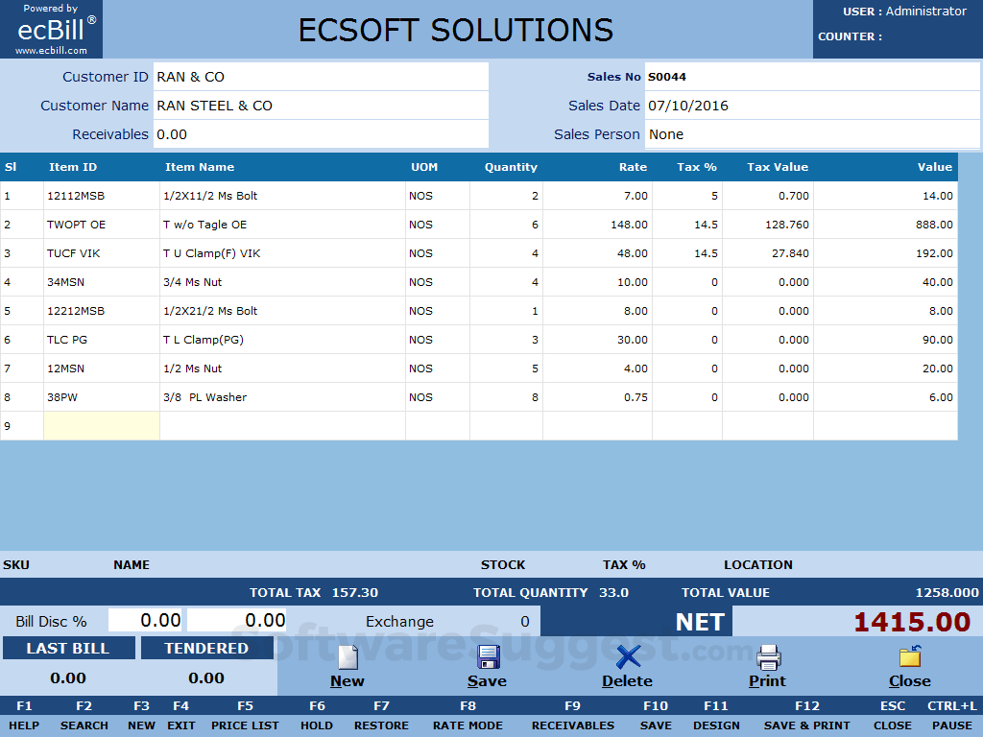Open the LAST BILL button

(68, 648)
